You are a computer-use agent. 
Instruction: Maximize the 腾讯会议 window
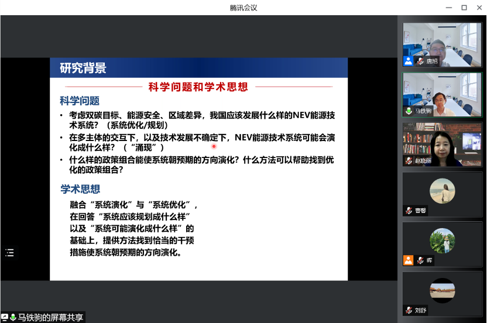(x=464, y=8)
